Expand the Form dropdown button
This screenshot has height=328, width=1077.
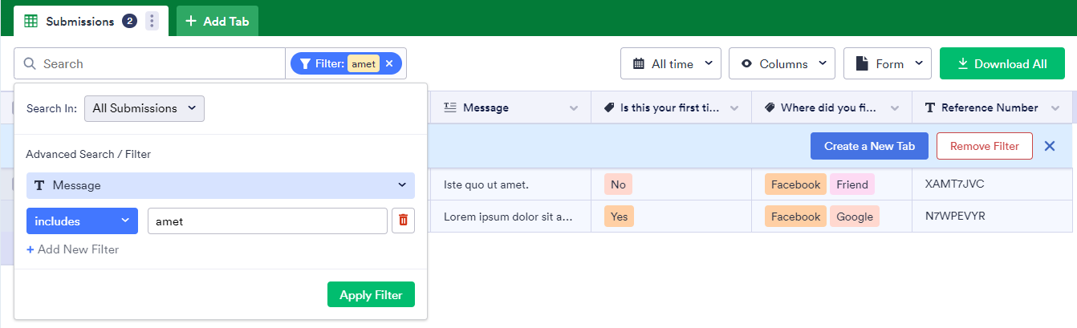pos(887,63)
